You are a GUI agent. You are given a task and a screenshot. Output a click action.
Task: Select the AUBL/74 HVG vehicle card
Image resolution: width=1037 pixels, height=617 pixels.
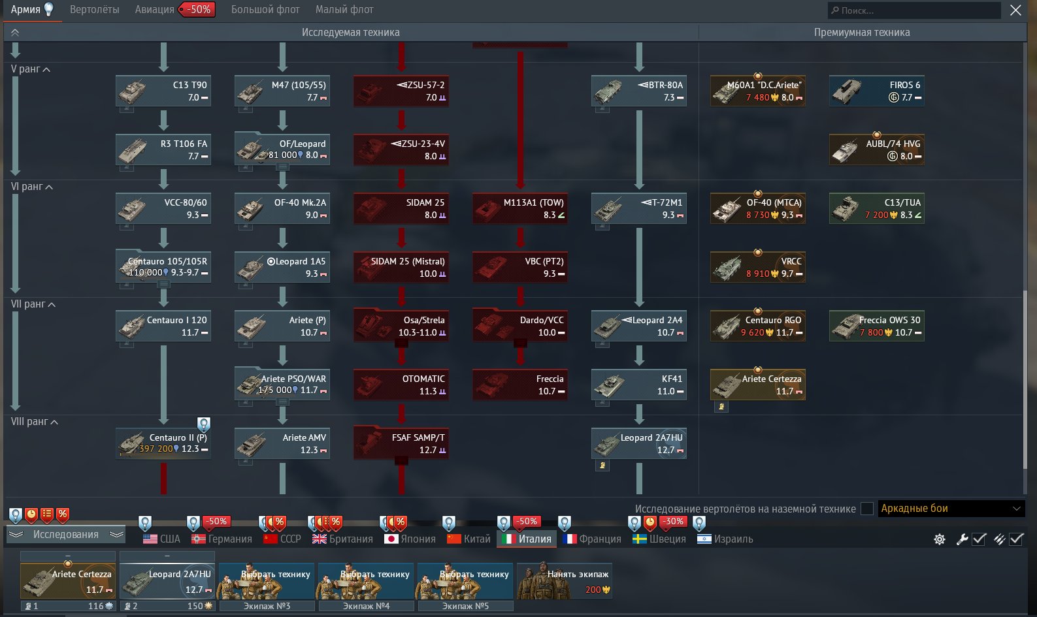pyautogui.click(x=877, y=150)
